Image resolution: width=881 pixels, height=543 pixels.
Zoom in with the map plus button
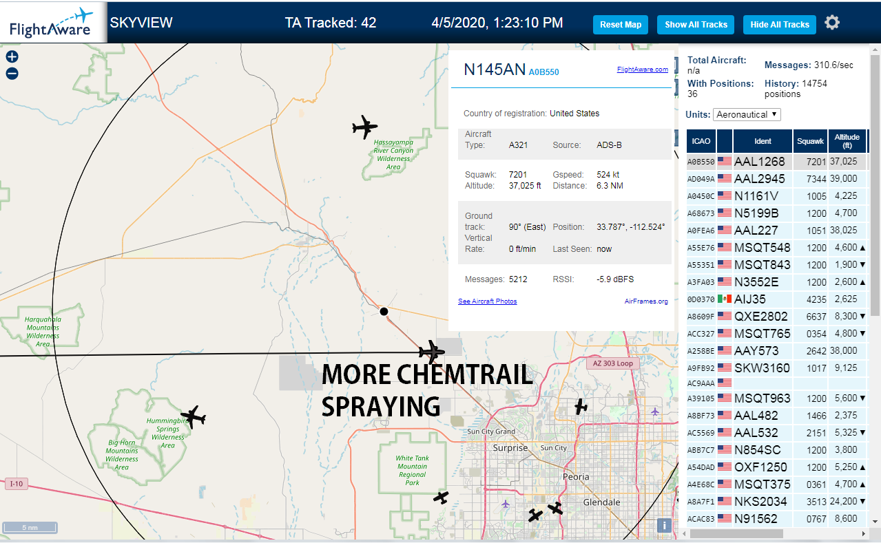tap(12, 57)
